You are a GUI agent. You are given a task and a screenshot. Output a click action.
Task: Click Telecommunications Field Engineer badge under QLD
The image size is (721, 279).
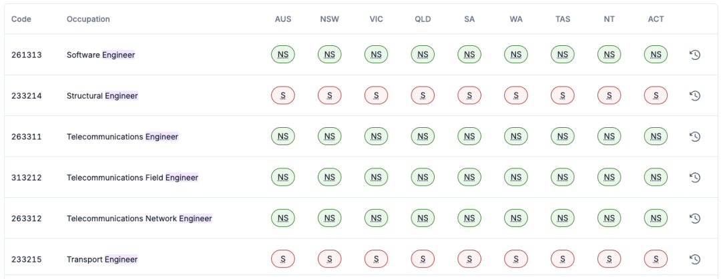pos(423,178)
